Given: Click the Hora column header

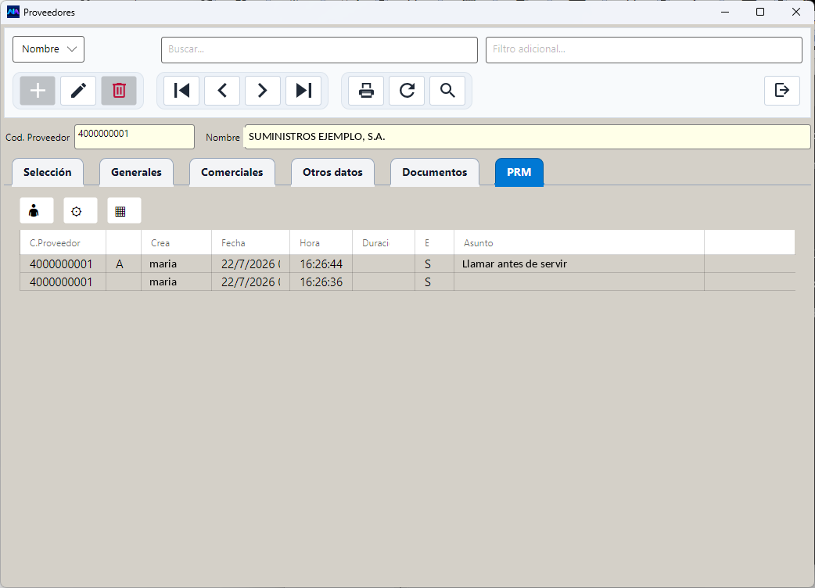Looking at the screenshot, I should pos(321,242).
